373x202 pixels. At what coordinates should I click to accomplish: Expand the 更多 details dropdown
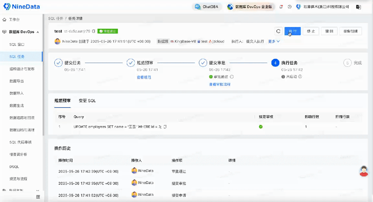[x=274, y=42]
